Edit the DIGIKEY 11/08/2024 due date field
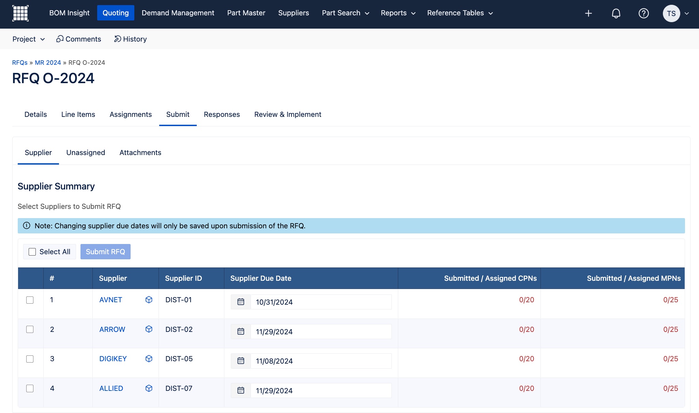The height and width of the screenshot is (413, 699). 321,361
